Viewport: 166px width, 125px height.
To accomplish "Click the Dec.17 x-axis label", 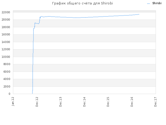I will [x=155, y=102].
